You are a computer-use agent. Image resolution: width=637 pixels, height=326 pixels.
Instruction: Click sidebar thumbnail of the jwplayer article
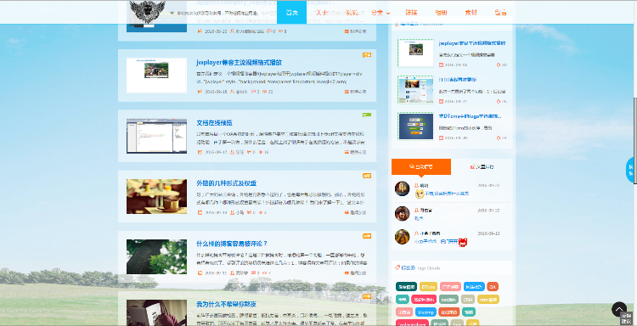click(415, 53)
